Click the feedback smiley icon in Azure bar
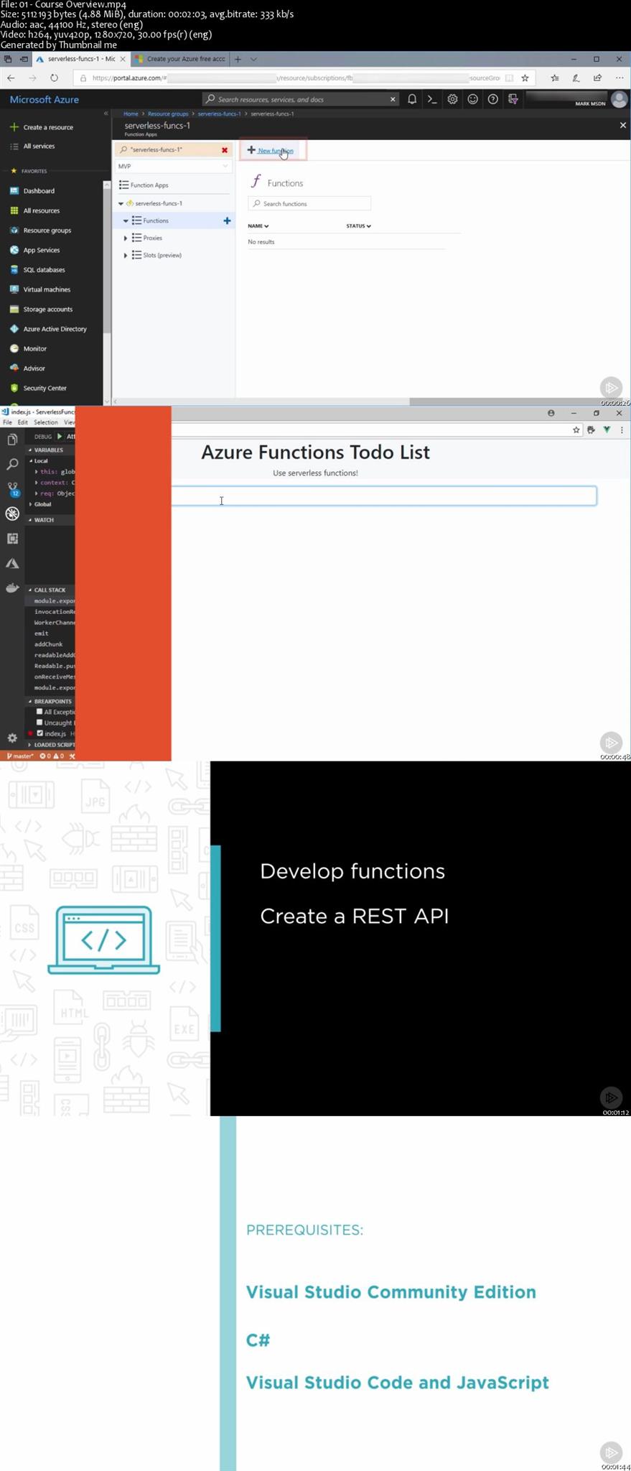The width and height of the screenshot is (631, 1471). point(472,99)
